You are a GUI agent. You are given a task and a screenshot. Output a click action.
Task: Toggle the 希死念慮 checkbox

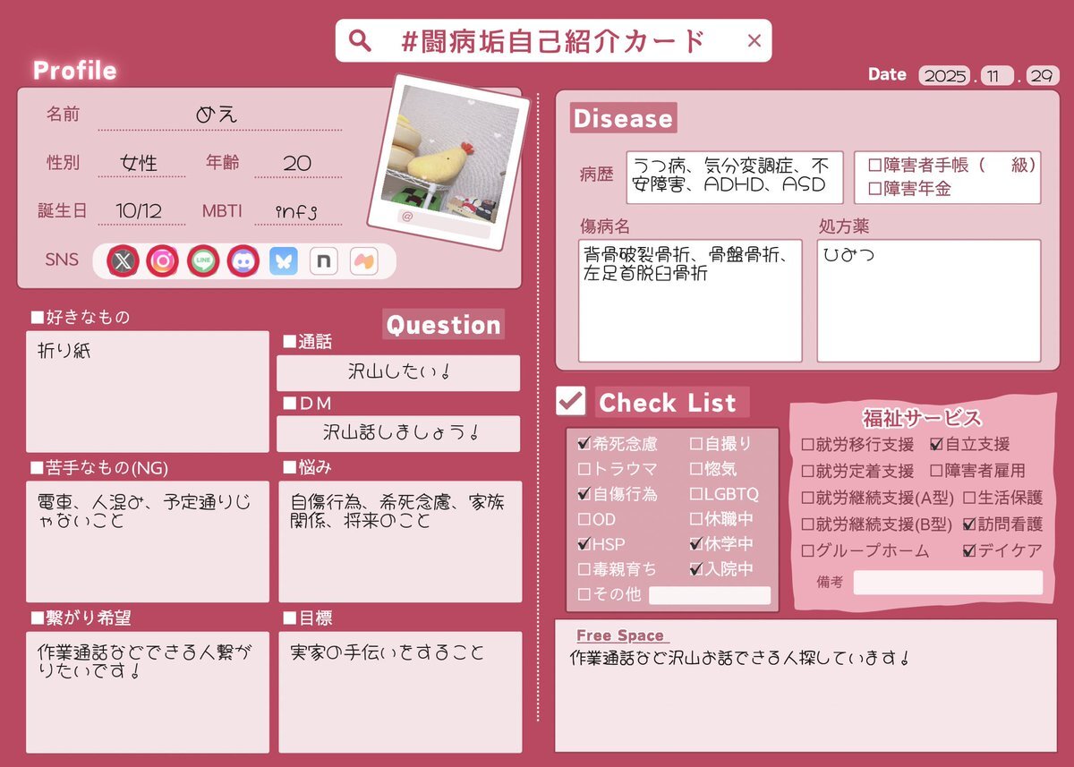tap(584, 443)
